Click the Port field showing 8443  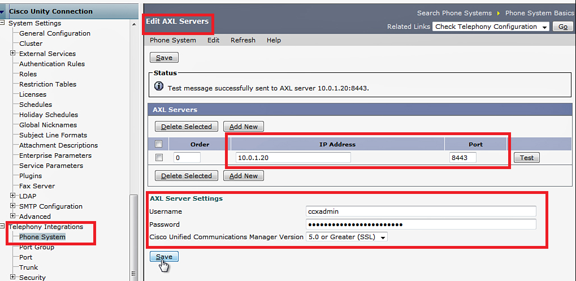pyautogui.click(x=463, y=158)
